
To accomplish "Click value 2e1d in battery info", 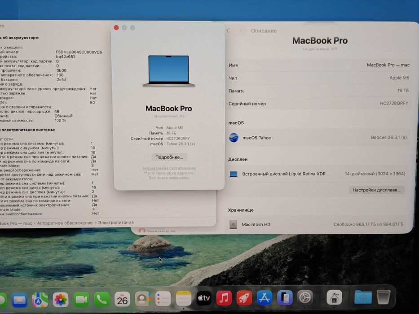I will click(x=61, y=79).
